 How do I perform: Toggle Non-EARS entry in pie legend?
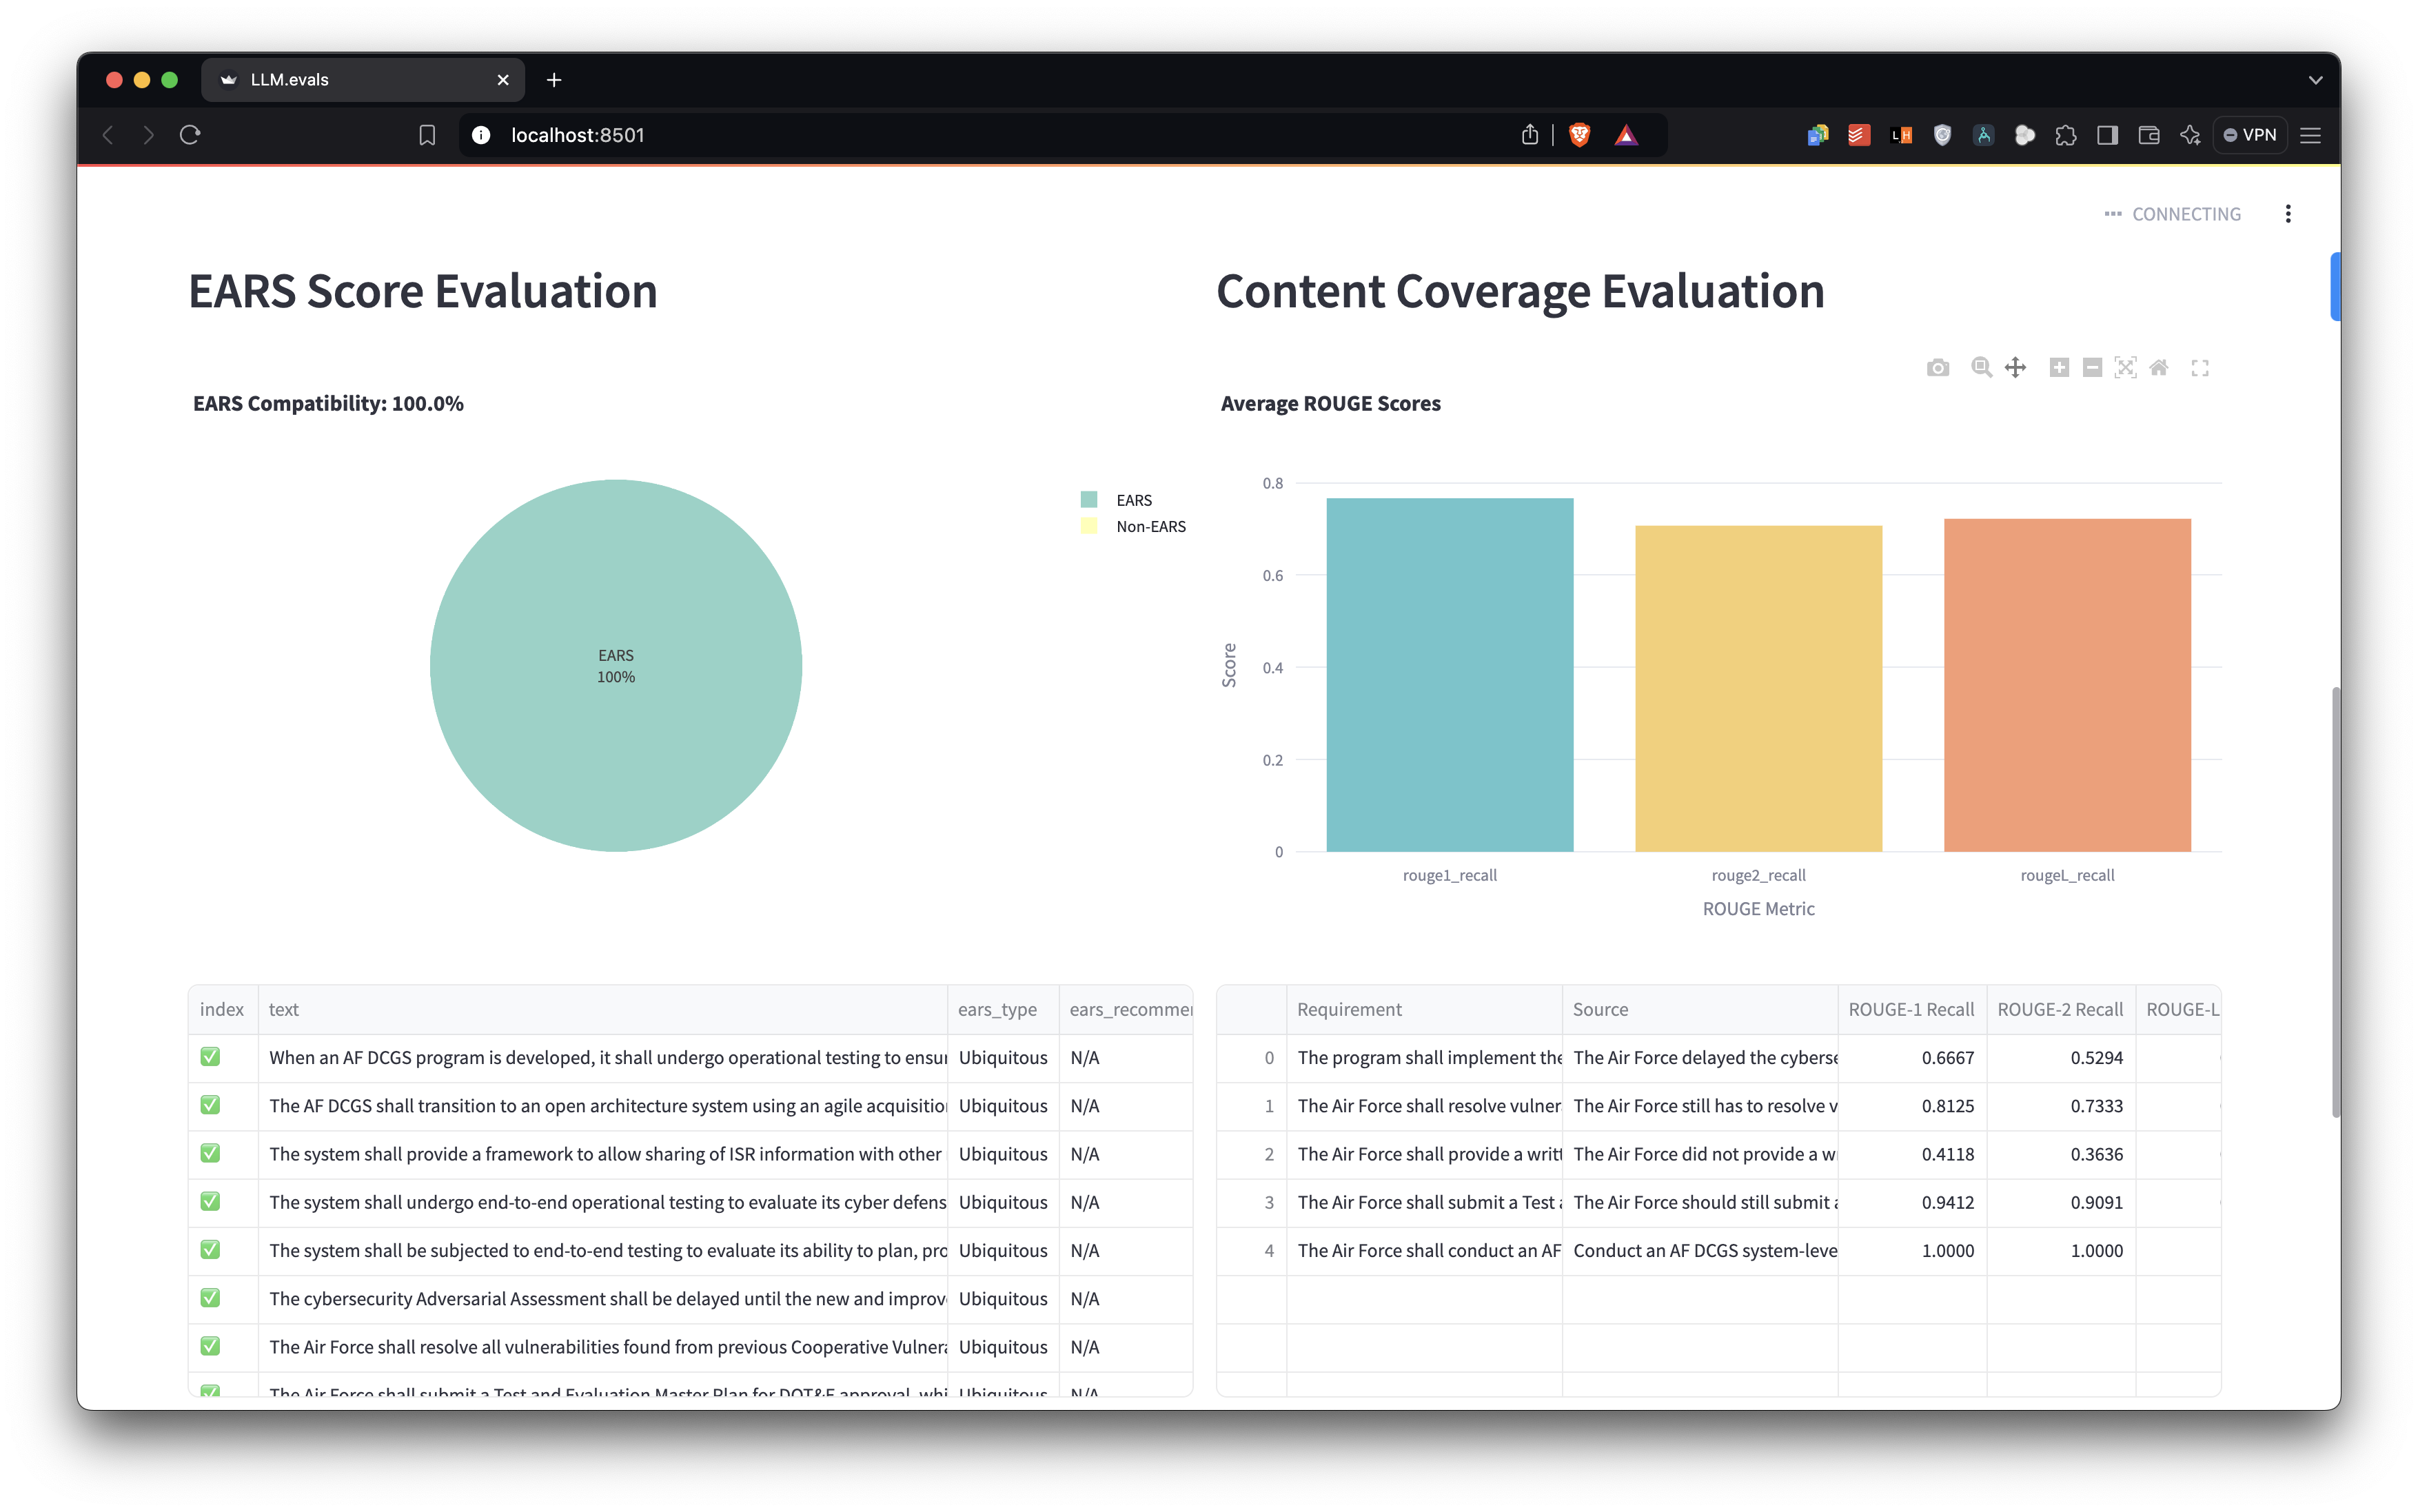coord(1150,527)
